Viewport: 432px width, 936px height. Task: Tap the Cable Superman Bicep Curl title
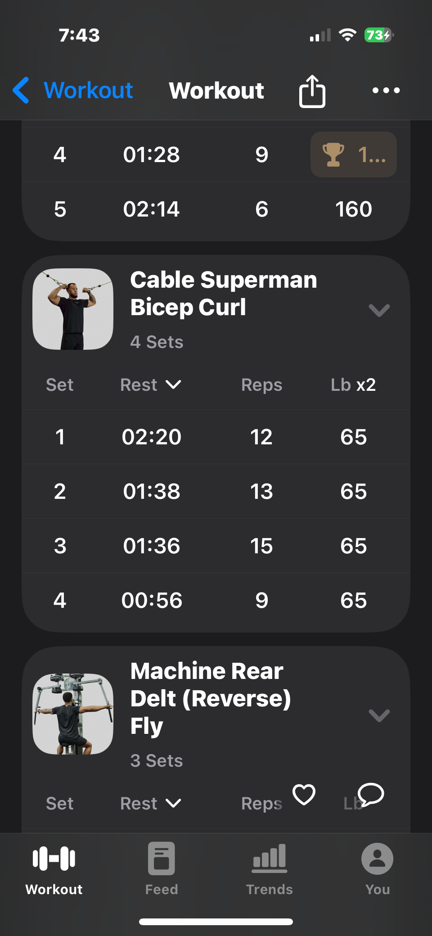coord(224,294)
